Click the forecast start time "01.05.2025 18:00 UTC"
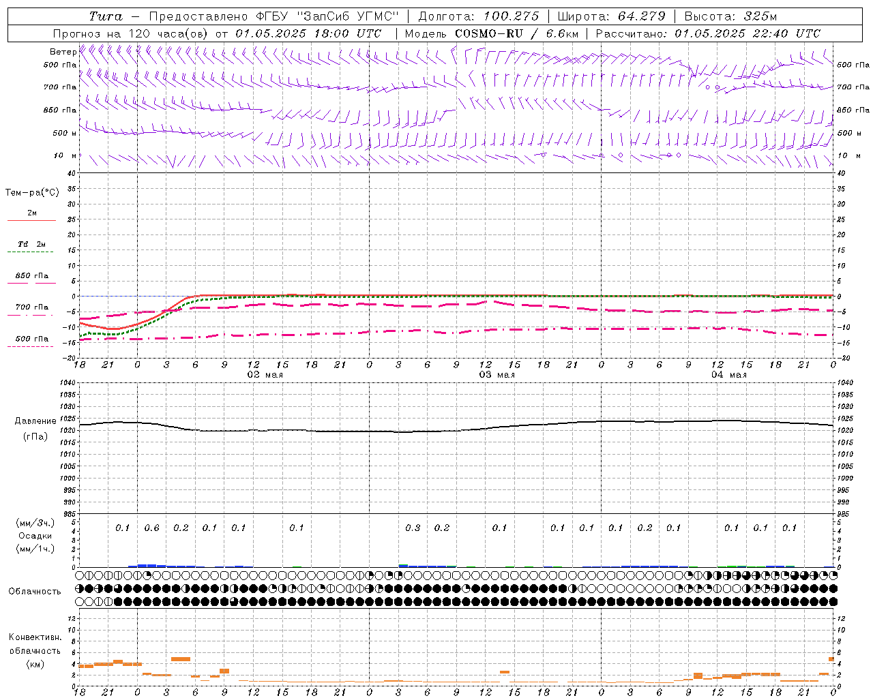Image resolution: width=873 pixels, height=698 pixels. click(x=308, y=33)
